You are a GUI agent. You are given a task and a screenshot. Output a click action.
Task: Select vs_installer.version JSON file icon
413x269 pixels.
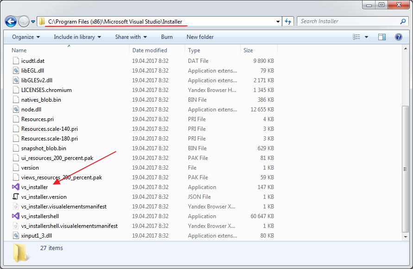(16, 197)
